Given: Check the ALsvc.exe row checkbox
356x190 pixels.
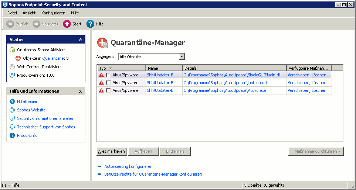Looking at the screenshot, I should (109, 90).
